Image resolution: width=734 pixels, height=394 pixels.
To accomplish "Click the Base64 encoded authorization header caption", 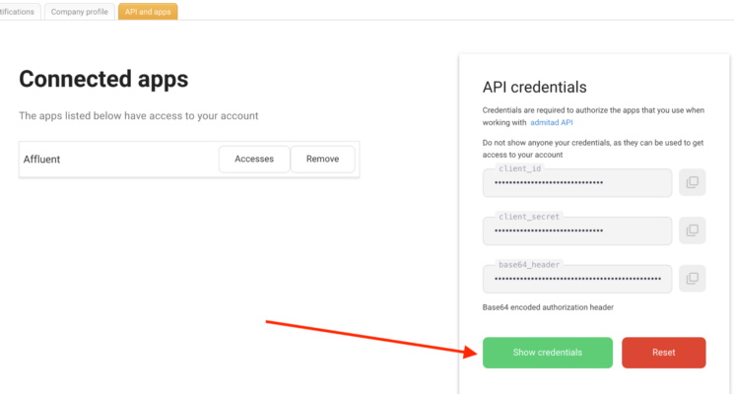I will pyautogui.click(x=548, y=307).
